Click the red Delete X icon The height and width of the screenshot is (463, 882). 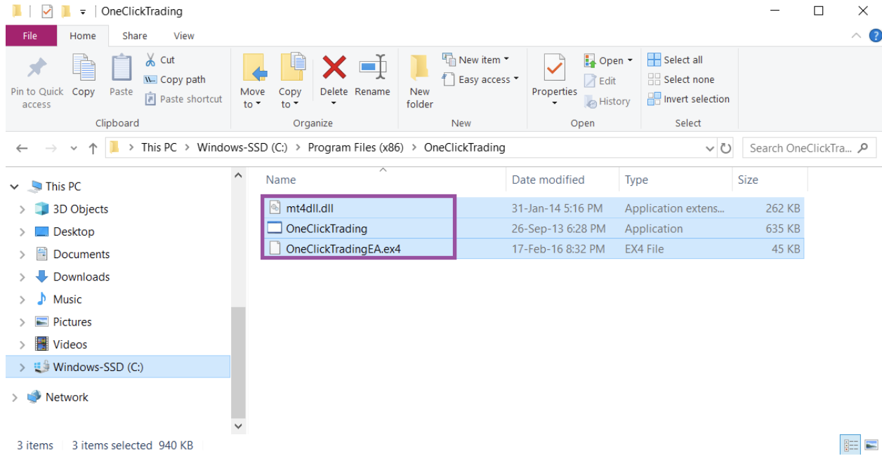[334, 68]
